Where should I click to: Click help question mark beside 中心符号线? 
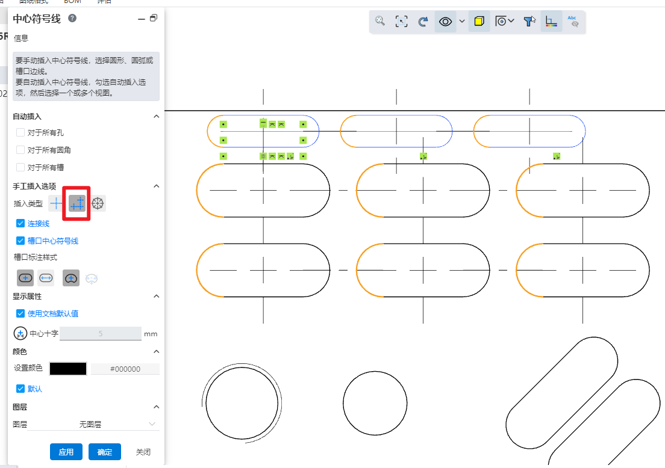(x=72, y=19)
